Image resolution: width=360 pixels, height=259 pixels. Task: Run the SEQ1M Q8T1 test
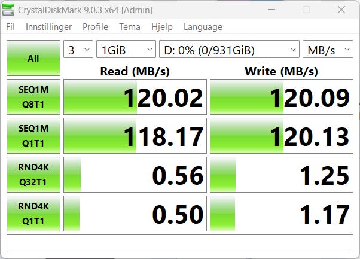[33, 97]
